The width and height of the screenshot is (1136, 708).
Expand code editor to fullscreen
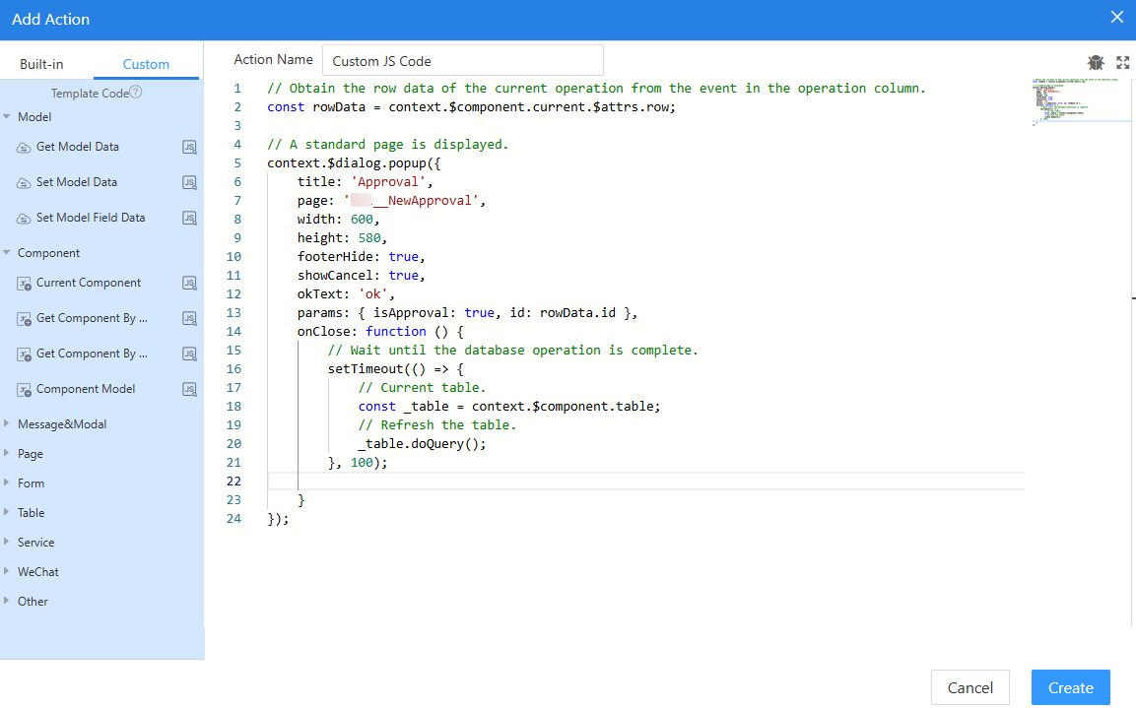click(1123, 62)
